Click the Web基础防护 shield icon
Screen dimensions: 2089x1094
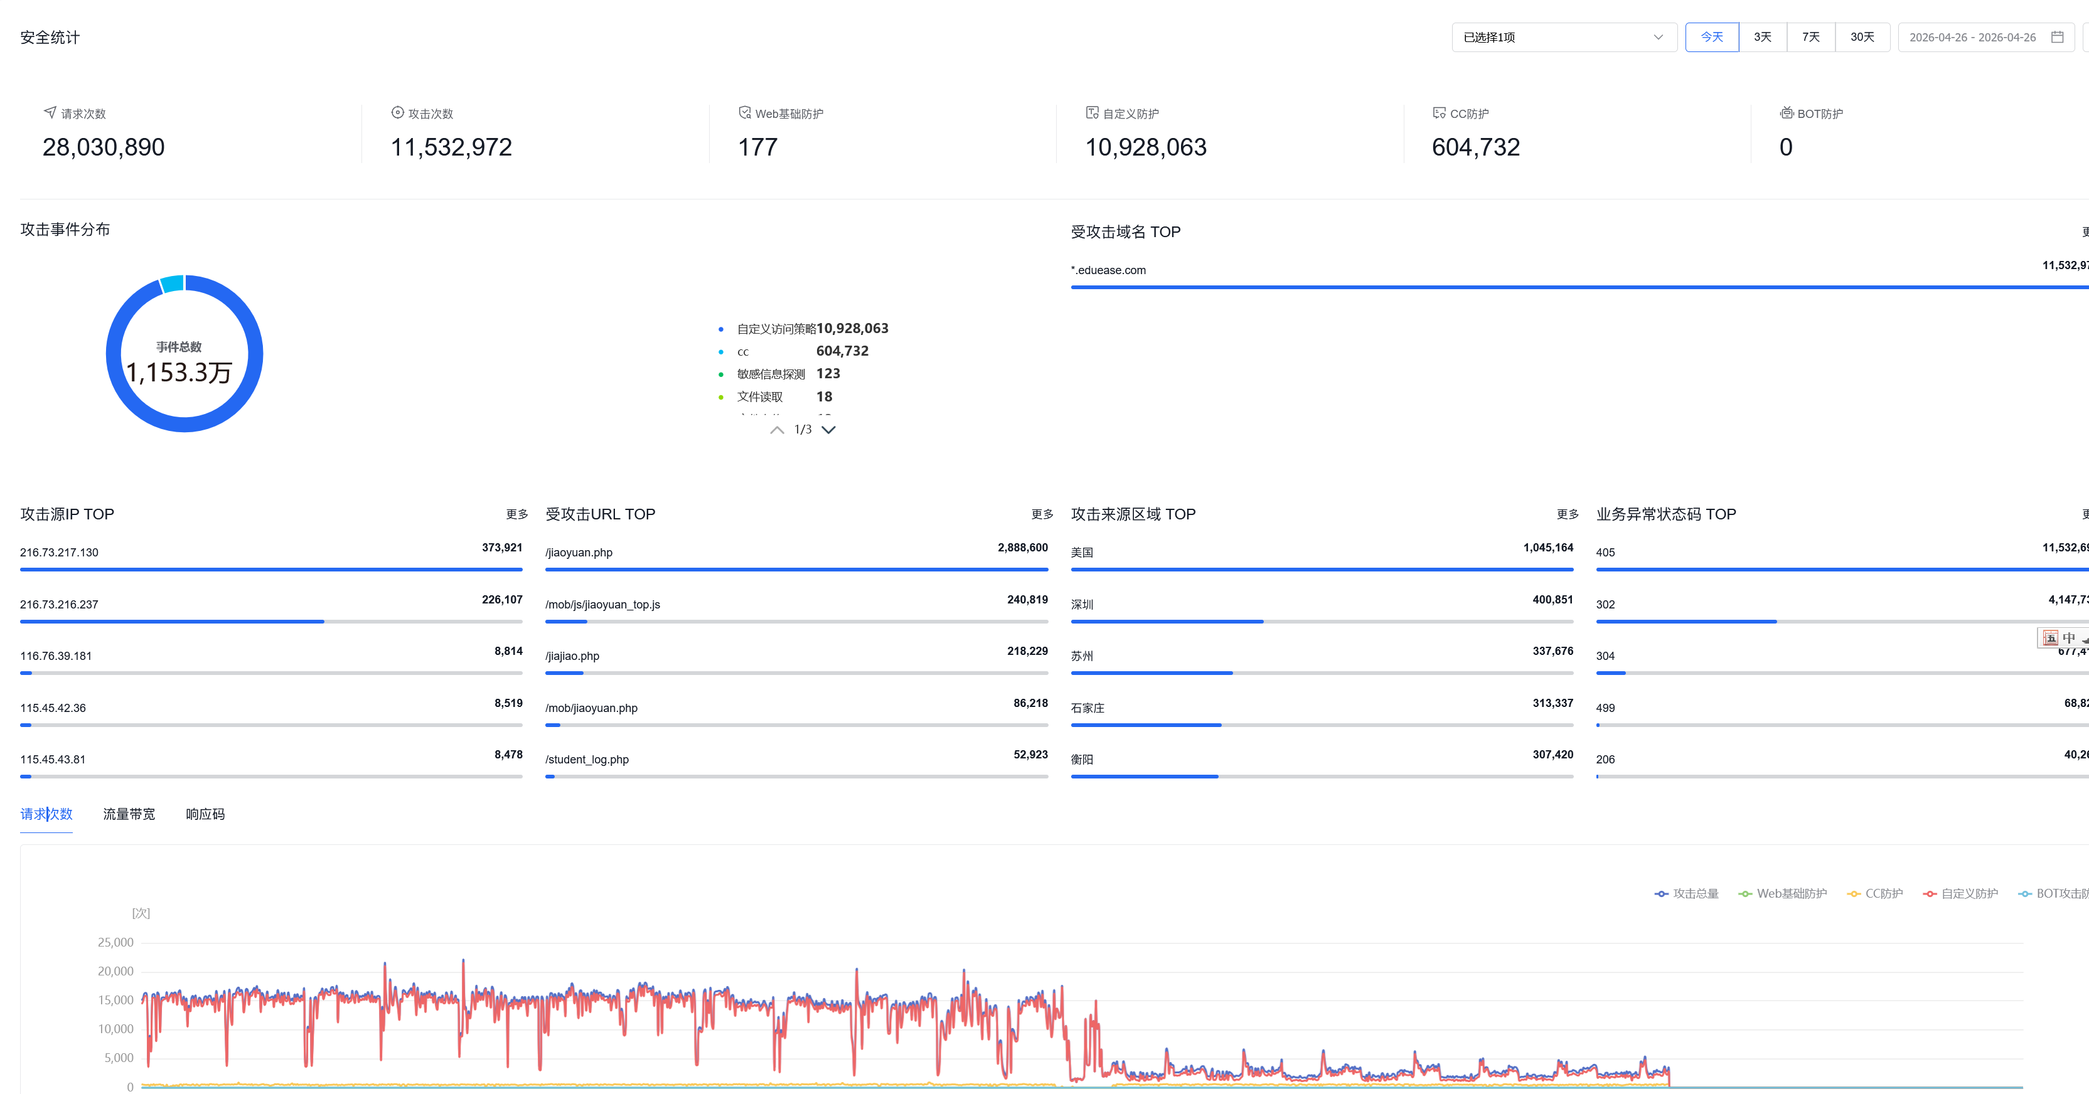coord(744,113)
